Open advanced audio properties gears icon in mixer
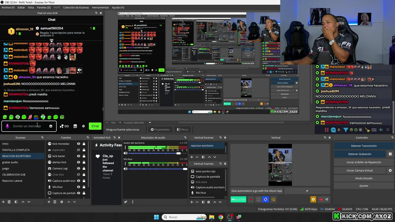 (126, 202)
